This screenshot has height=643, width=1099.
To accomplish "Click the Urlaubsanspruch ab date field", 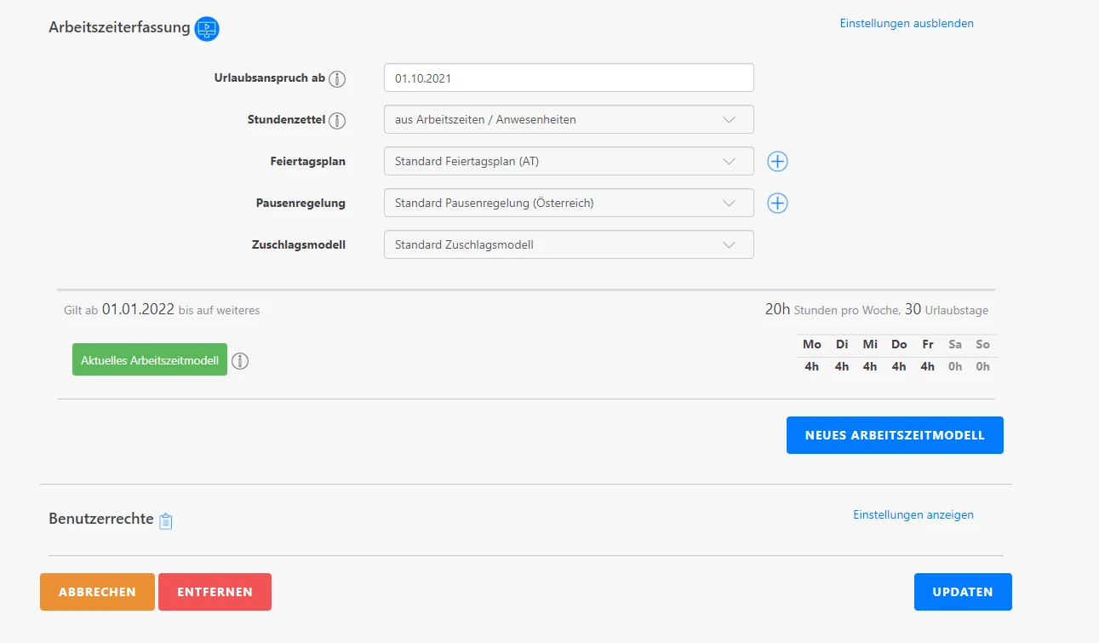I will pos(568,78).
